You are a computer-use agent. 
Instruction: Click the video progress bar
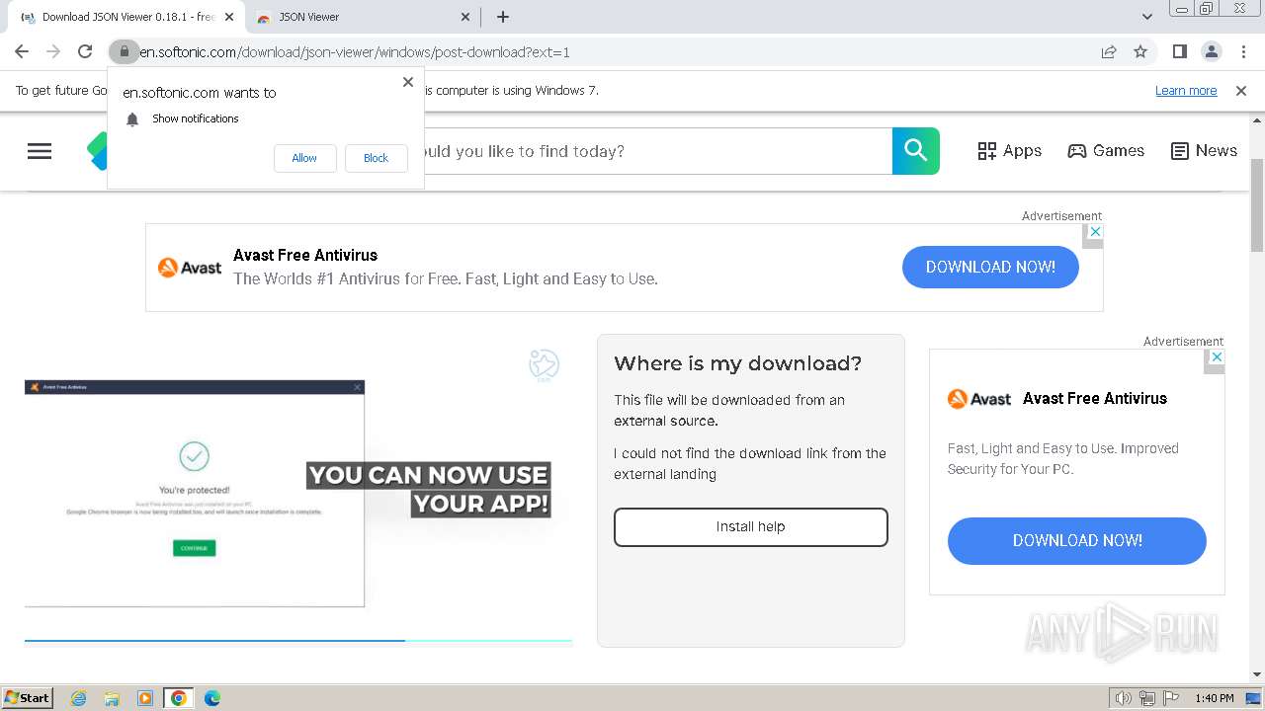point(298,641)
